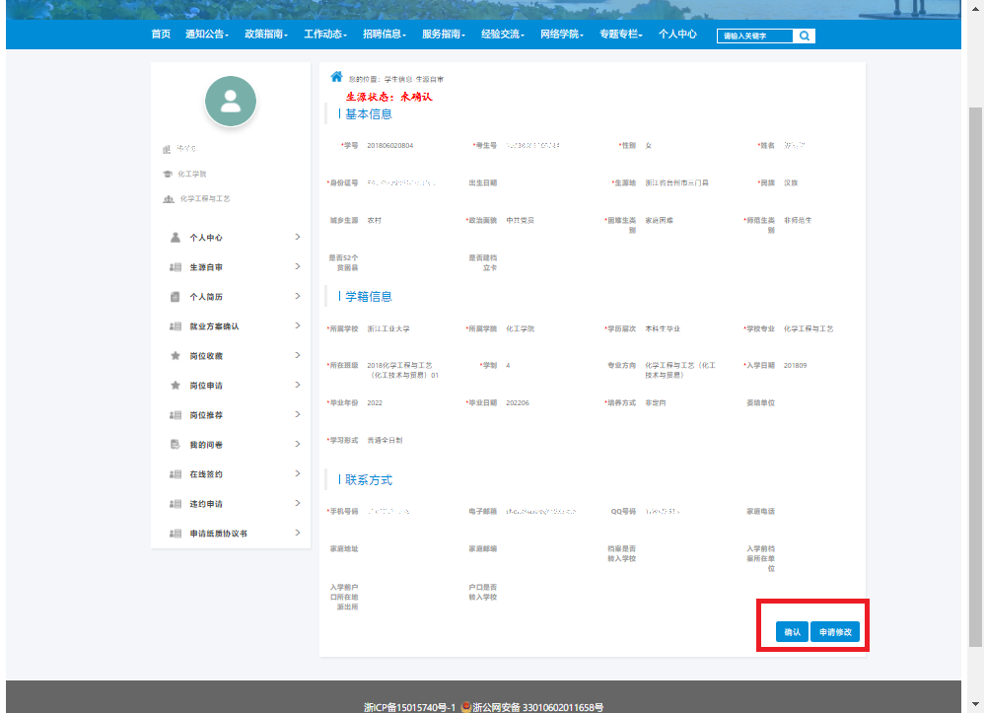Click the 岗位收藏 star icon
This screenshot has width=984, height=713.
pos(175,356)
